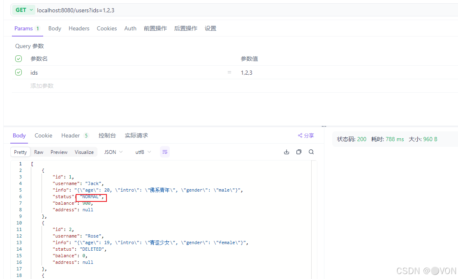The height and width of the screenshot is (279, 458).
Task: Click the "DELETED" status value
Action: [x=92, y=249]
